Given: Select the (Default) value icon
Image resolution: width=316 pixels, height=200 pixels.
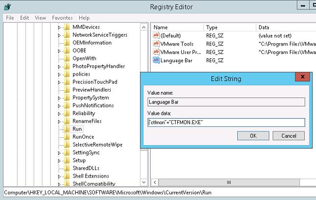Looking at the screenshot, I should [x=157, y=36].
